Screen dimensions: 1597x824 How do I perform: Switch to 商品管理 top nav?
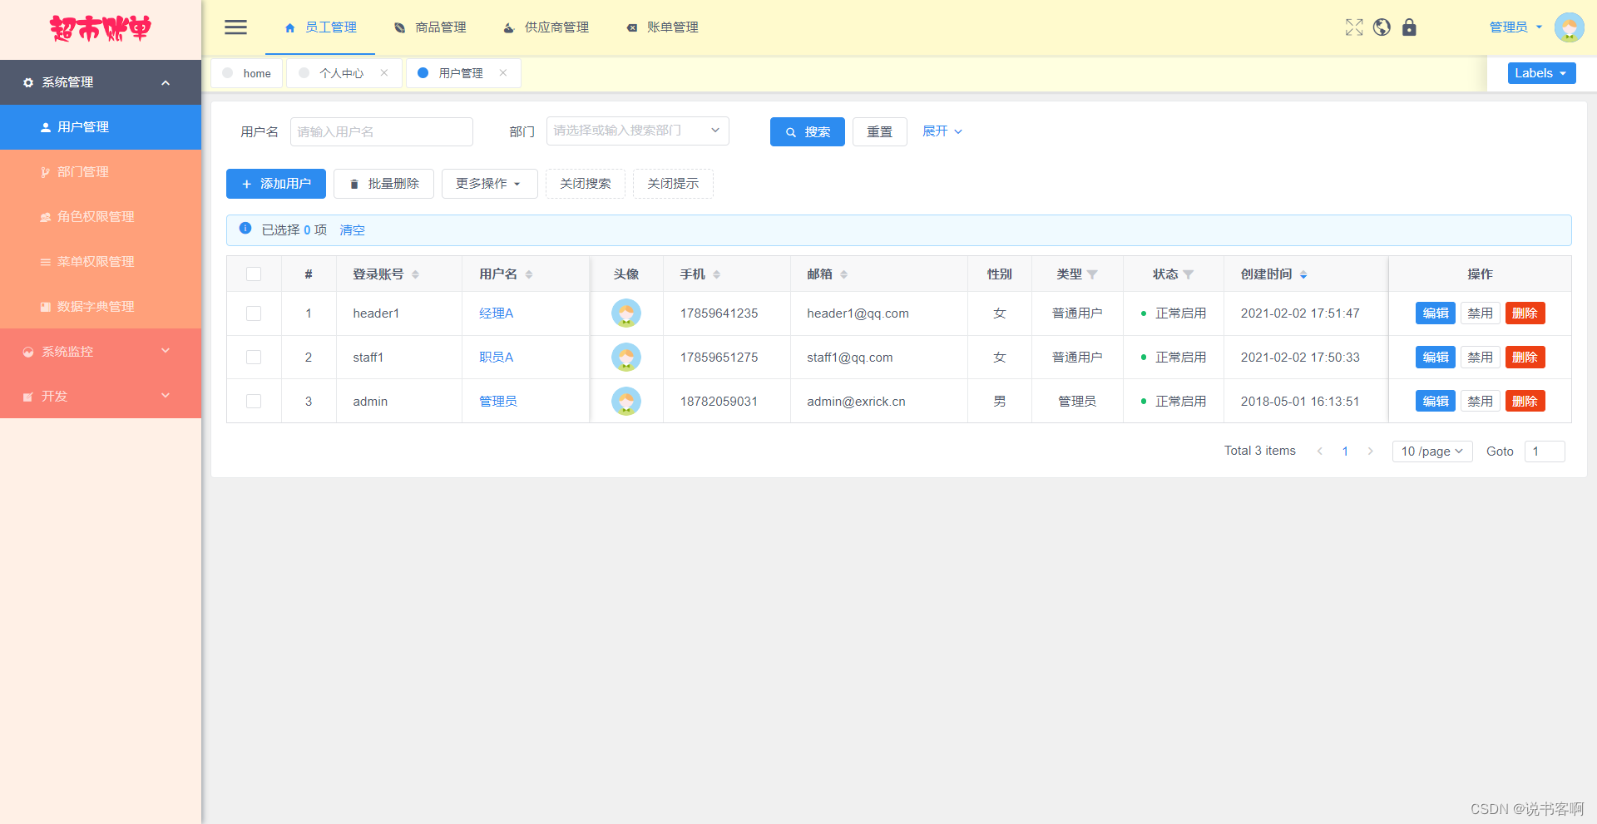click(x=430, y=27)
